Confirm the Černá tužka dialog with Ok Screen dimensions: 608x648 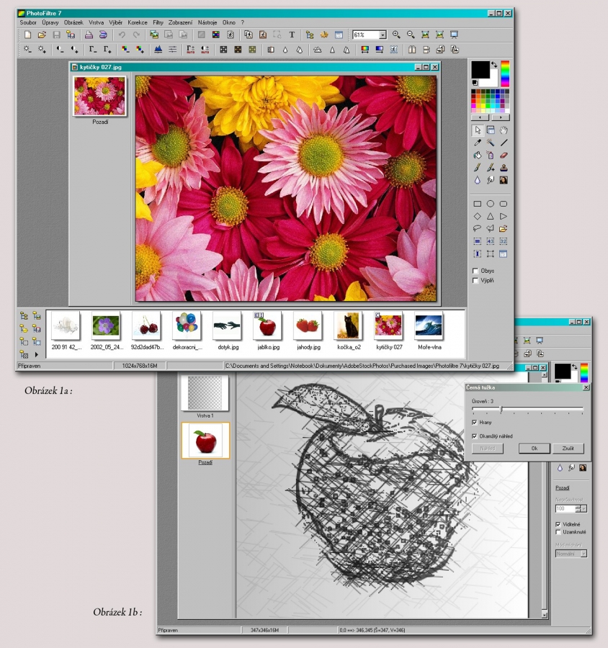(x=535, y=449)
